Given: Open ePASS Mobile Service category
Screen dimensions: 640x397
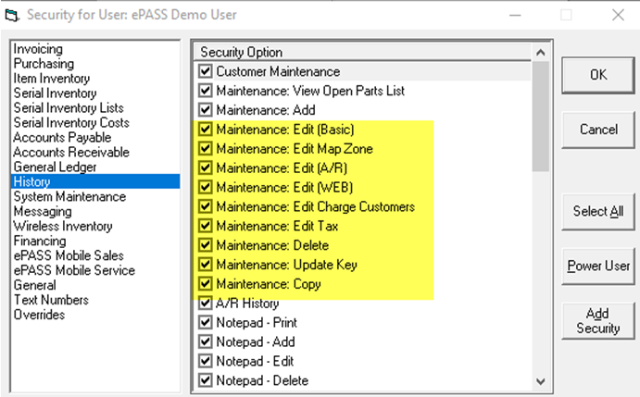Looking at the screenshot, I should [x=74, y=270].
